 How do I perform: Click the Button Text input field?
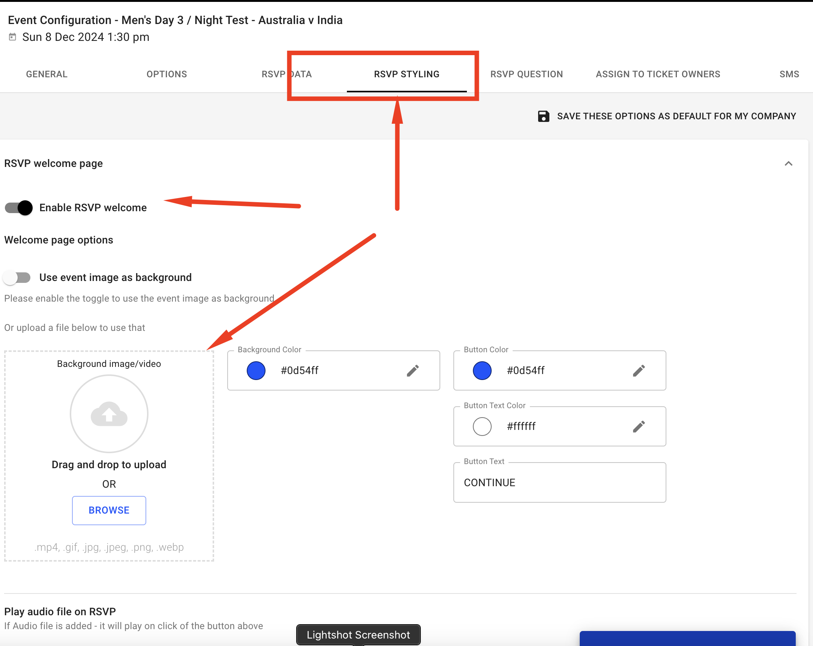pos(559,482)
